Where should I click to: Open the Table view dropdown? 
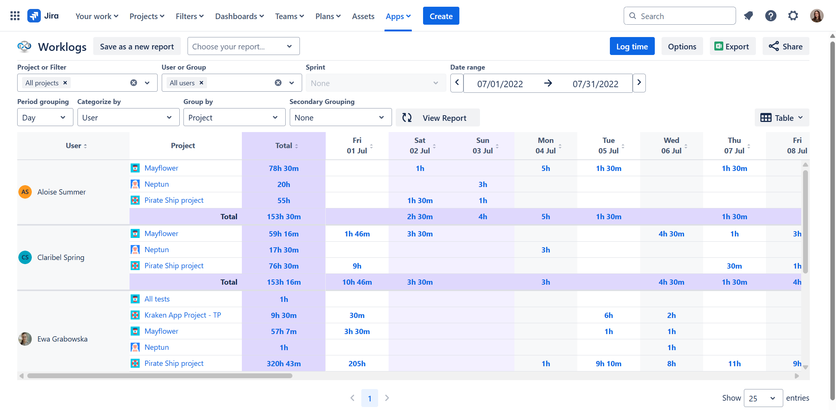click(x=782, y=117)
